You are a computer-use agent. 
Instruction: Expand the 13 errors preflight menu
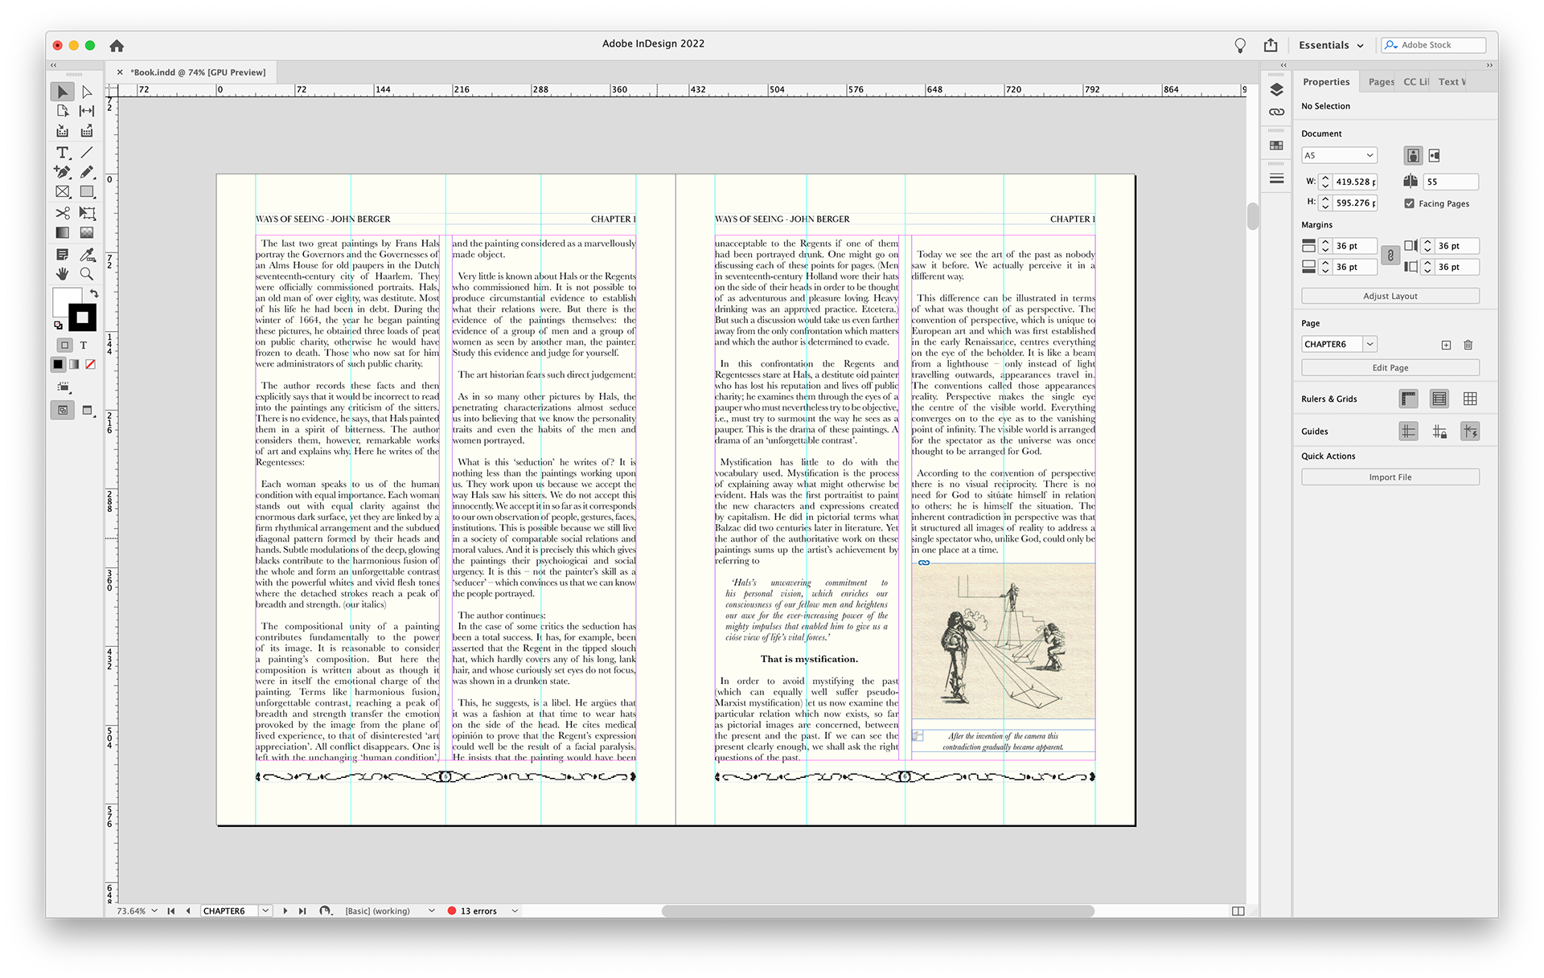pos(515,910)
